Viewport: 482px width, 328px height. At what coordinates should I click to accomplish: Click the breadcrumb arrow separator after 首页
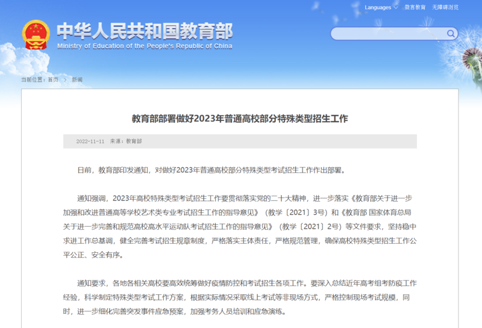pos(65,79)
